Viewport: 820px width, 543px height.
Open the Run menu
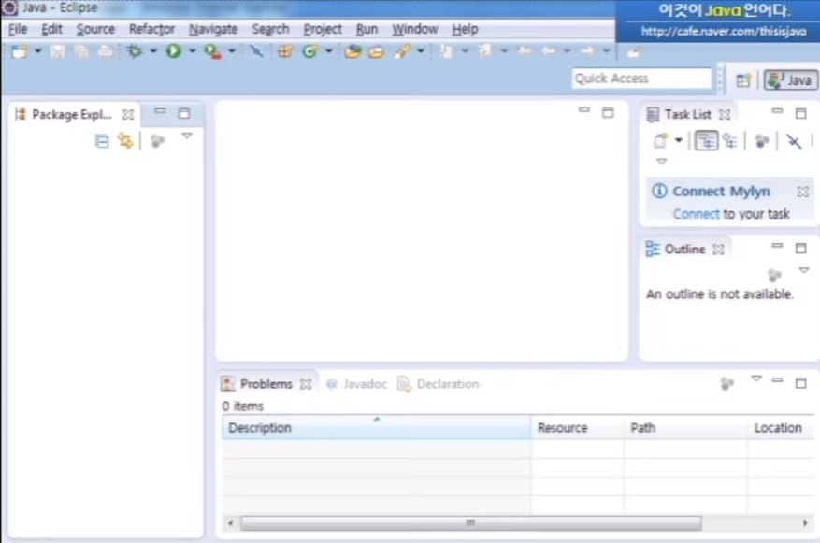(367, 29)
